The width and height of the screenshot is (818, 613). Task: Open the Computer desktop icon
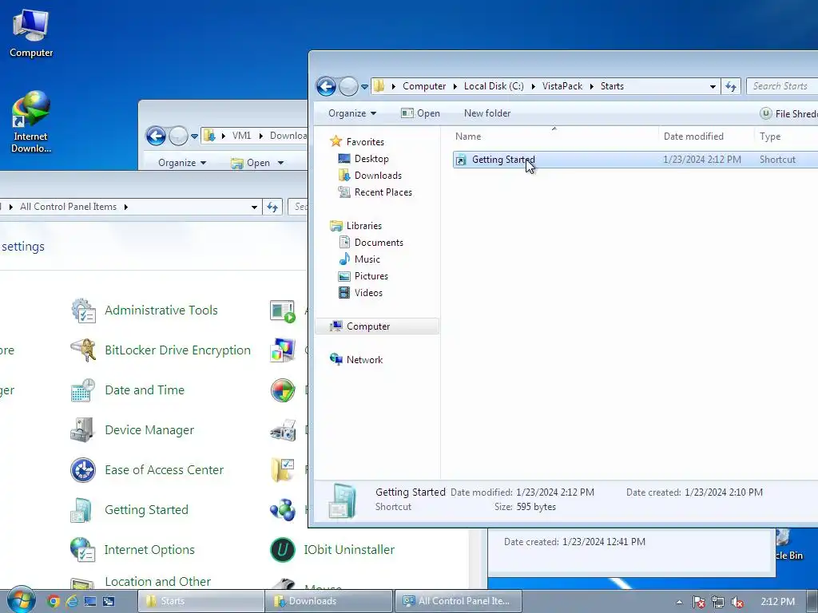(x=31, y=32)
